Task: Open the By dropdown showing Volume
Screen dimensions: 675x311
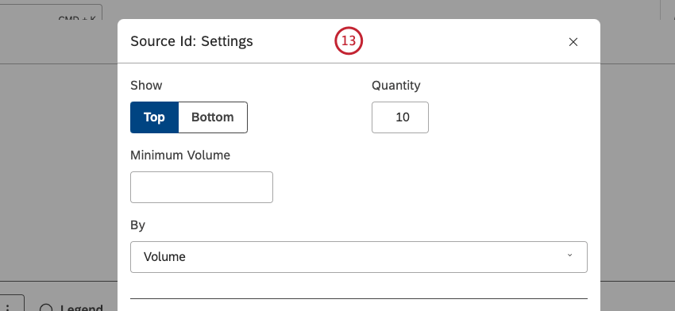Action: pos(359,257)
